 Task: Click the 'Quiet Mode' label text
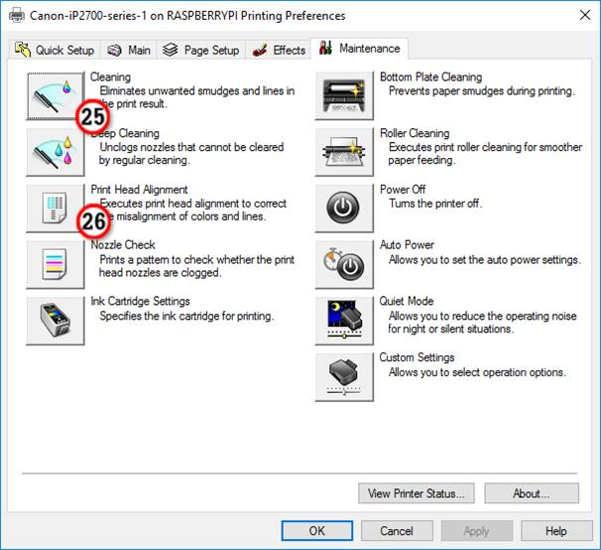coord(407,301)
